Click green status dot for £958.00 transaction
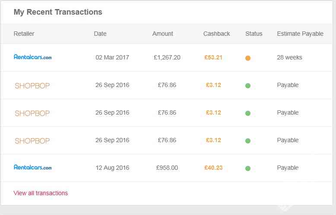This screenshot has height=215, width=336. [x=248, y=168]
